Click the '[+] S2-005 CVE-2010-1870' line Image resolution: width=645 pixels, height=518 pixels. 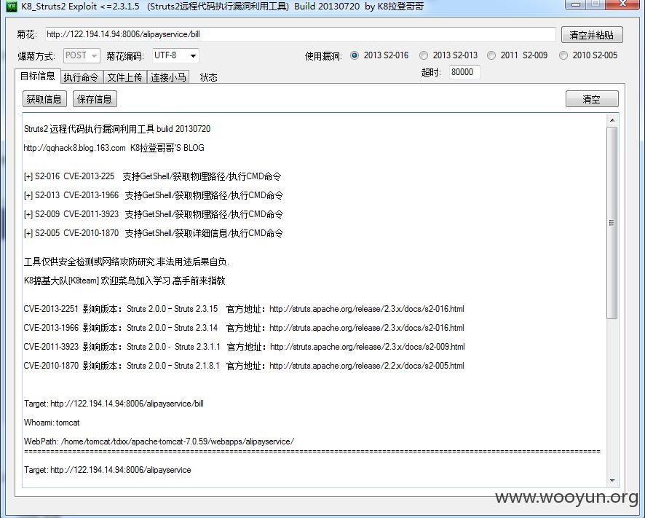click(154, 233)
